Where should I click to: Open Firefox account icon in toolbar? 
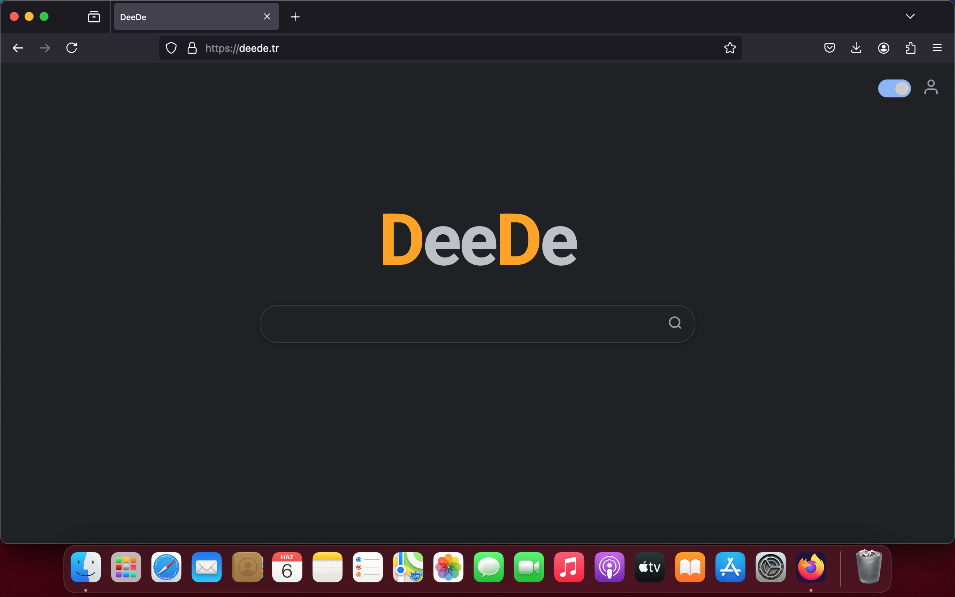[x=883, y=48]
